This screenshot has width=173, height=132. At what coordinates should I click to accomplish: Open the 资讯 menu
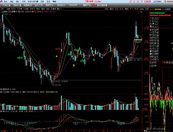click(42, 2)
